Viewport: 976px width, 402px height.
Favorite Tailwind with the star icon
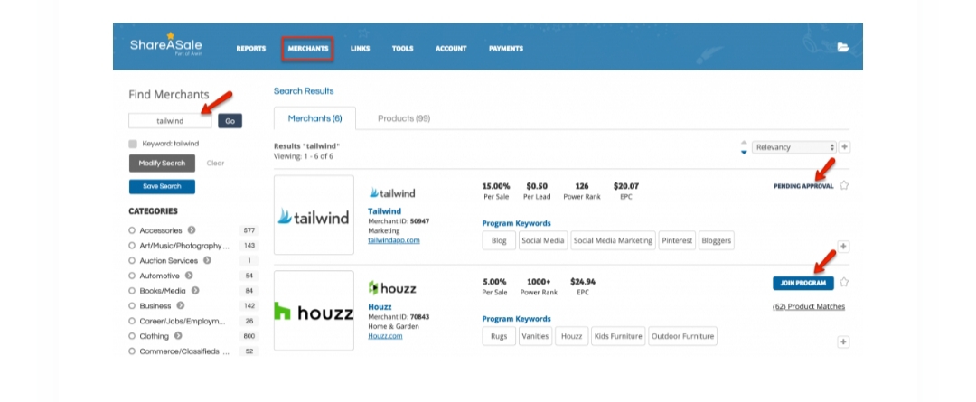(844, 185)
